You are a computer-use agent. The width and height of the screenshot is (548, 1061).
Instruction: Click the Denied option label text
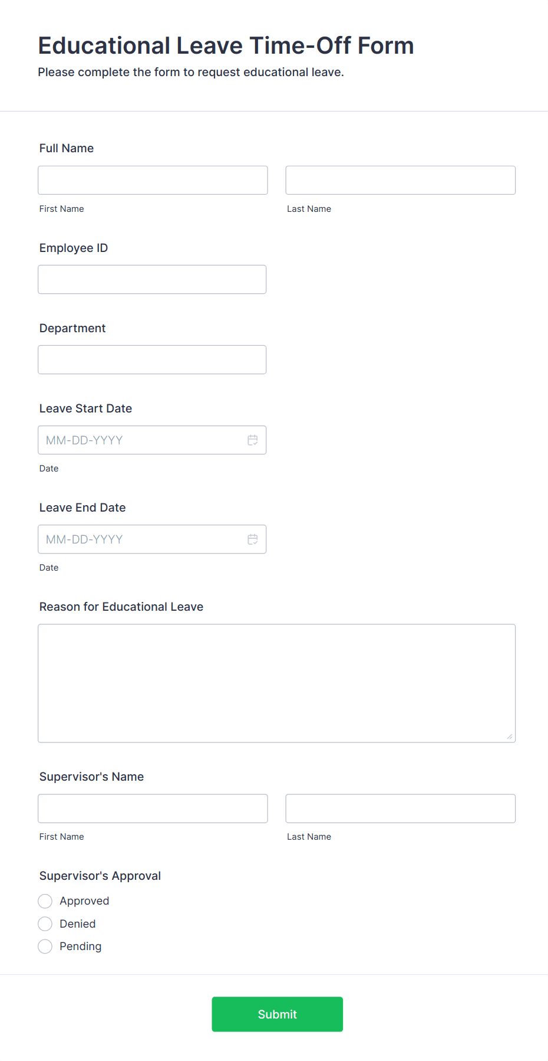(78, 924)
